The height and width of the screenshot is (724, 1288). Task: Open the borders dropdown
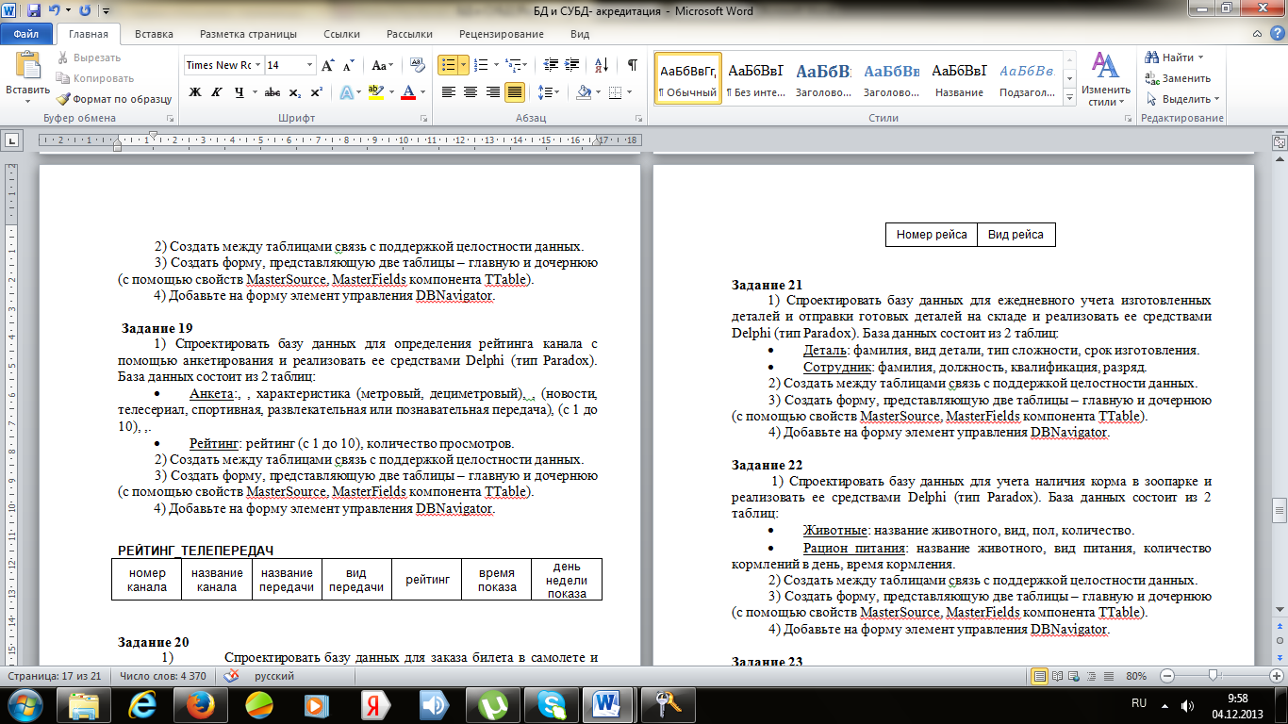tap(631, 92)
